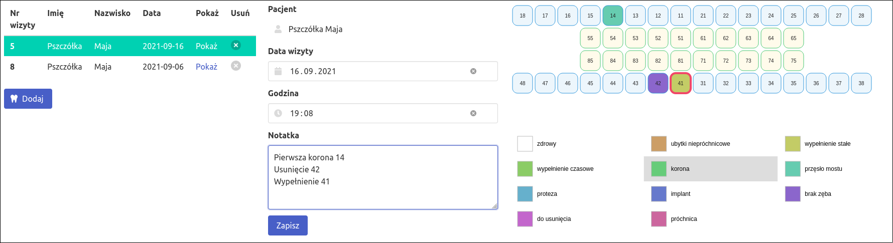The width and height of the screenshot is (893, 243).
Task: Choose tooth 28 in upper row
Action: pyautogui.click(x=861, y=16)
